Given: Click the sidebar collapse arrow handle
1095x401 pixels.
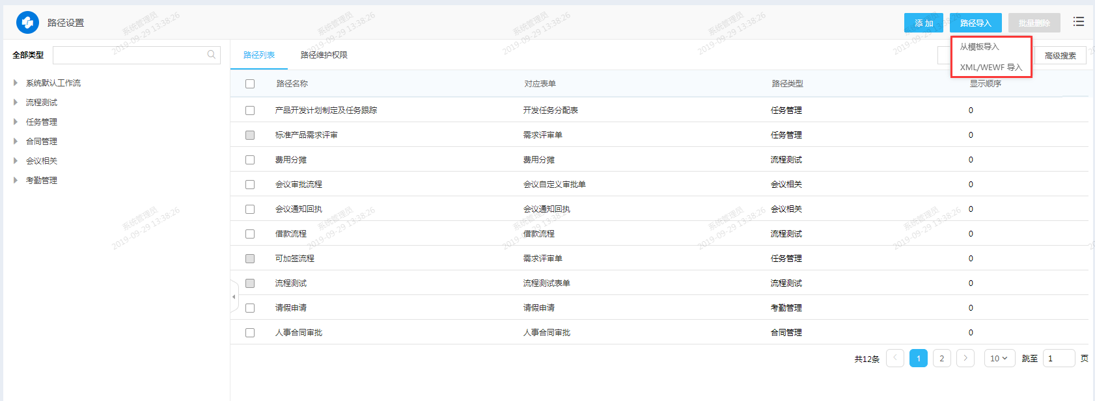Looking at the screenshot, I should tap(234, 297).
